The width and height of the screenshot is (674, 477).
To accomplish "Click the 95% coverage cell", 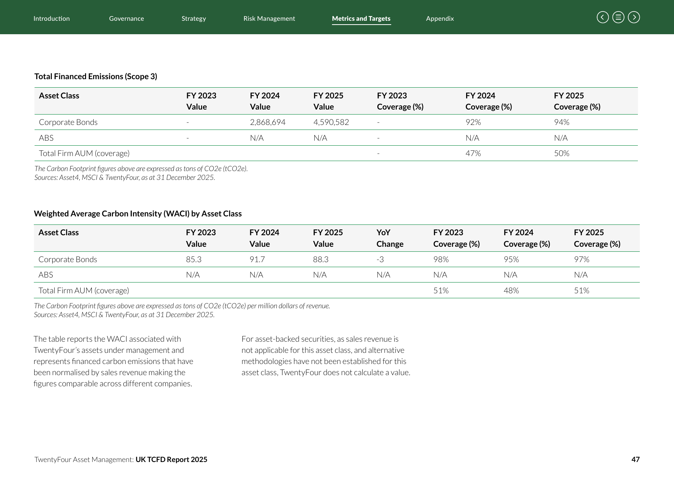I will (511, 259).
